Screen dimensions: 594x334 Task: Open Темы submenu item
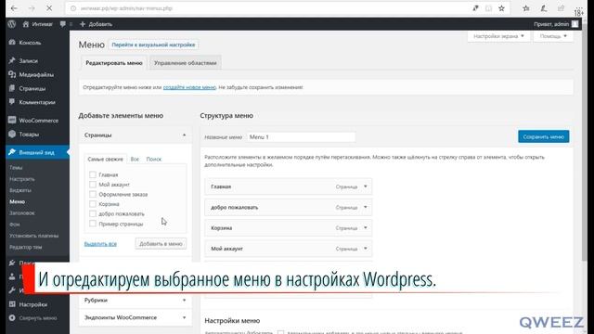click(17, 167)
